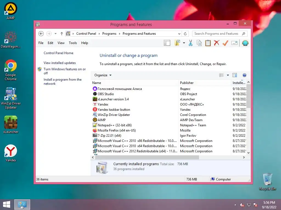Click the change view icon

tap(221, 75)
